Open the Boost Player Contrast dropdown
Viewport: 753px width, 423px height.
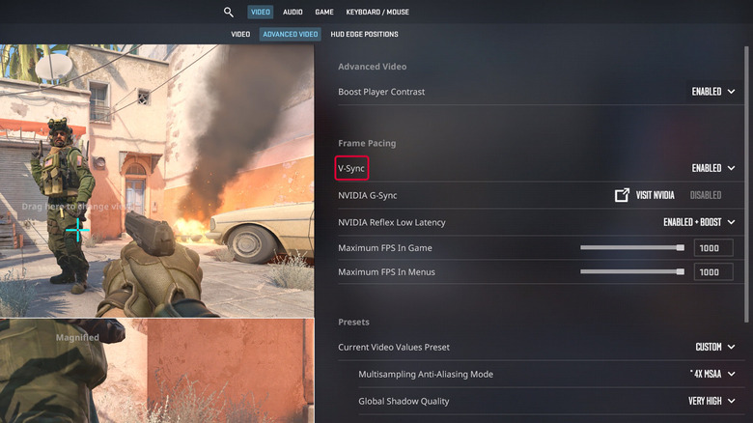[x=713, y=92]
